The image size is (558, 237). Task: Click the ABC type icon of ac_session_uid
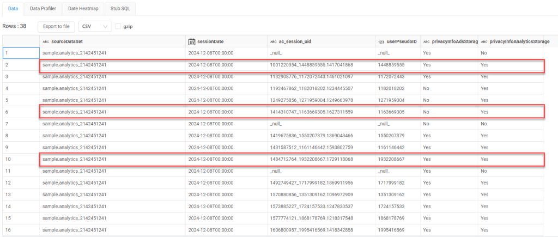click(274, 41)
